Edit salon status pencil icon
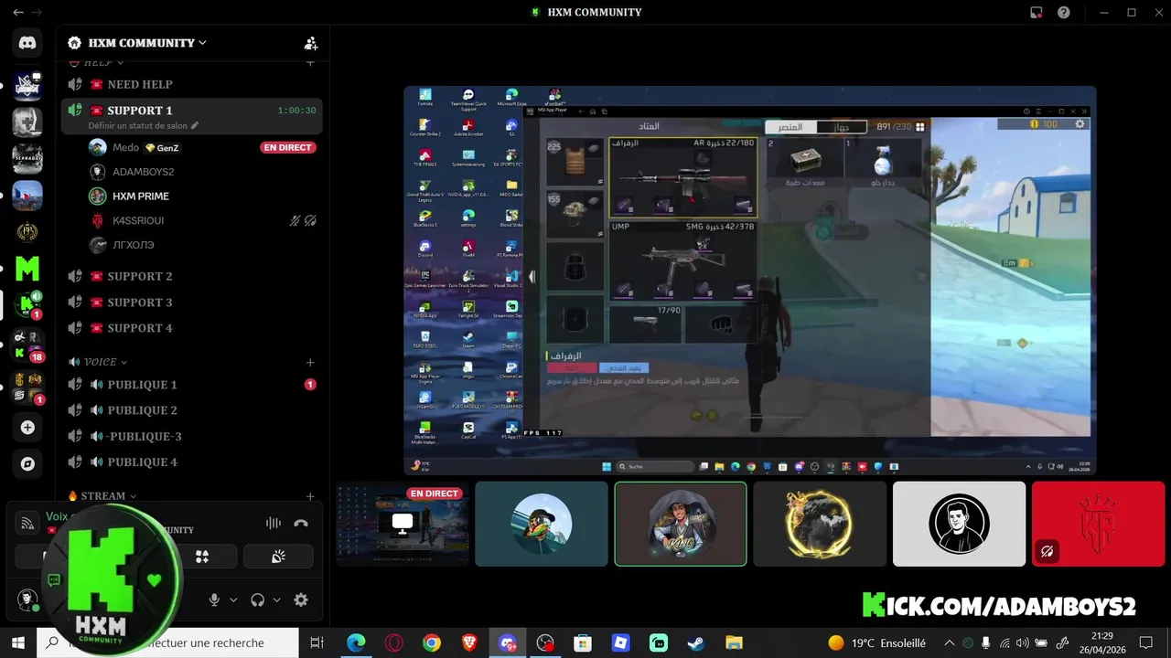Image resolution: width=1171 pixels, height=658 pixels. [x=195, y=126]
